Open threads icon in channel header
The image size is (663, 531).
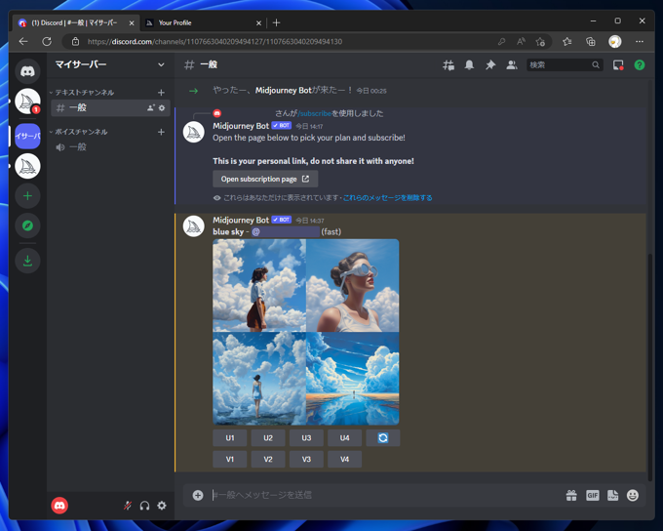(448, 65)
